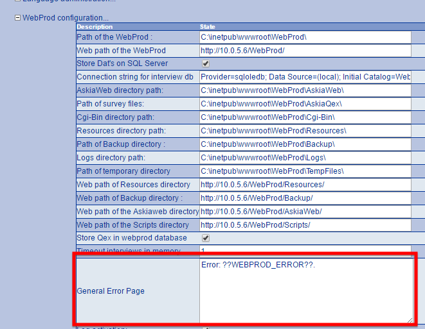The height and width of the screenshot is (329, 425).
Task: Edit the Path of temporary directory field
Action: click(305, 171)
